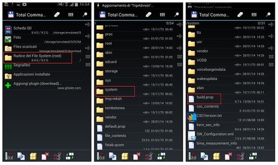Open the system folder

click(135, 92)
